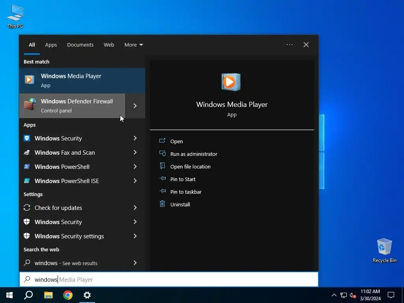Image resolution: width=404 pixels, height=303 pixels.
Task: Launch Google Chrome from the taskbar
Action: click(68, 295)
